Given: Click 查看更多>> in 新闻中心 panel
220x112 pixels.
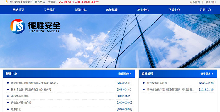Looking at the screenshot, I should 125,74.
